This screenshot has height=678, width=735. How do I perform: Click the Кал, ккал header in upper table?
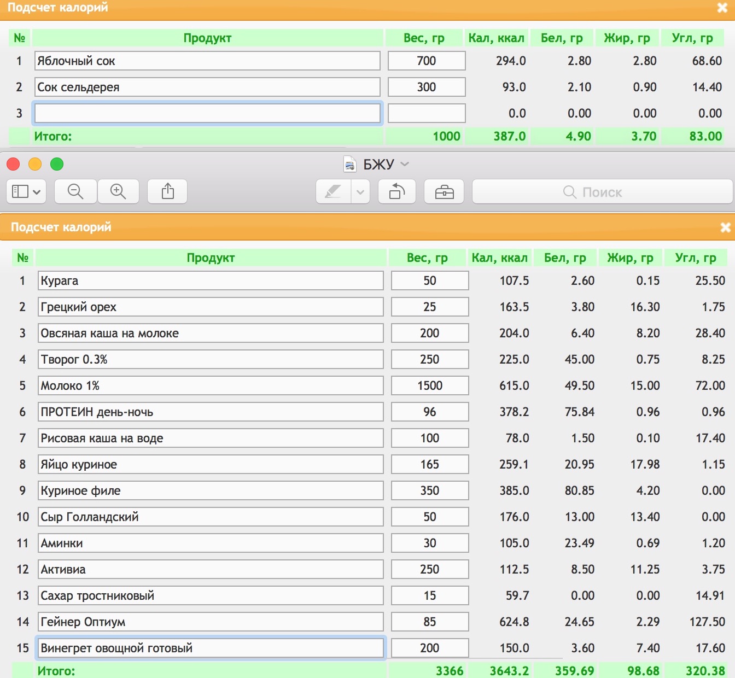(496, 38)
